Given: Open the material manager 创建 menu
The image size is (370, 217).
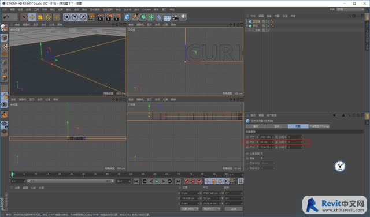Looking at the screenshot, I should 17,188.
